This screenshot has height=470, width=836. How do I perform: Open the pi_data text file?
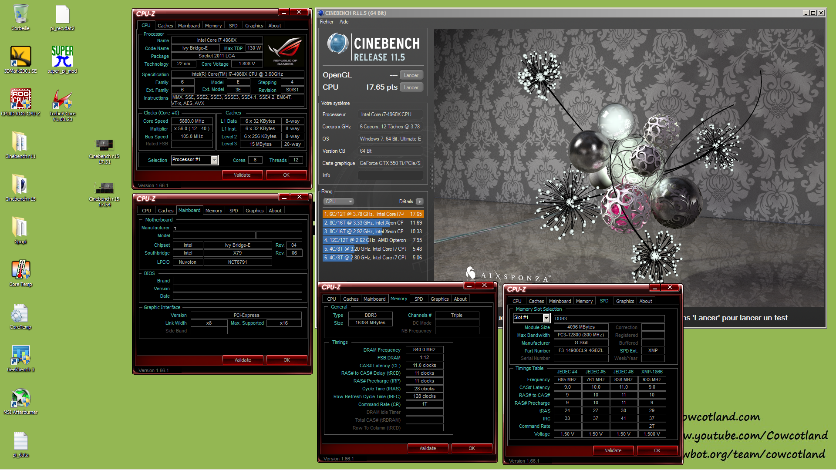pyautogui.click(x=20, y=441)
